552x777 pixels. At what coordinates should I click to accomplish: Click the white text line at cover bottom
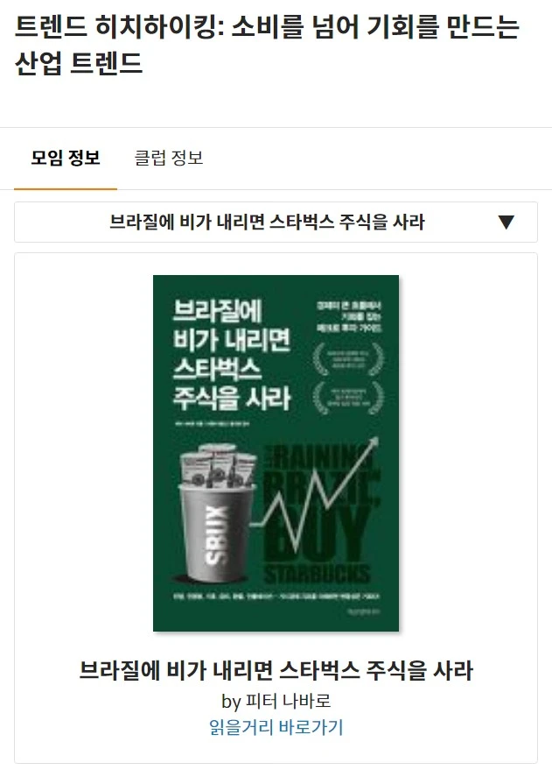[276, 597]
